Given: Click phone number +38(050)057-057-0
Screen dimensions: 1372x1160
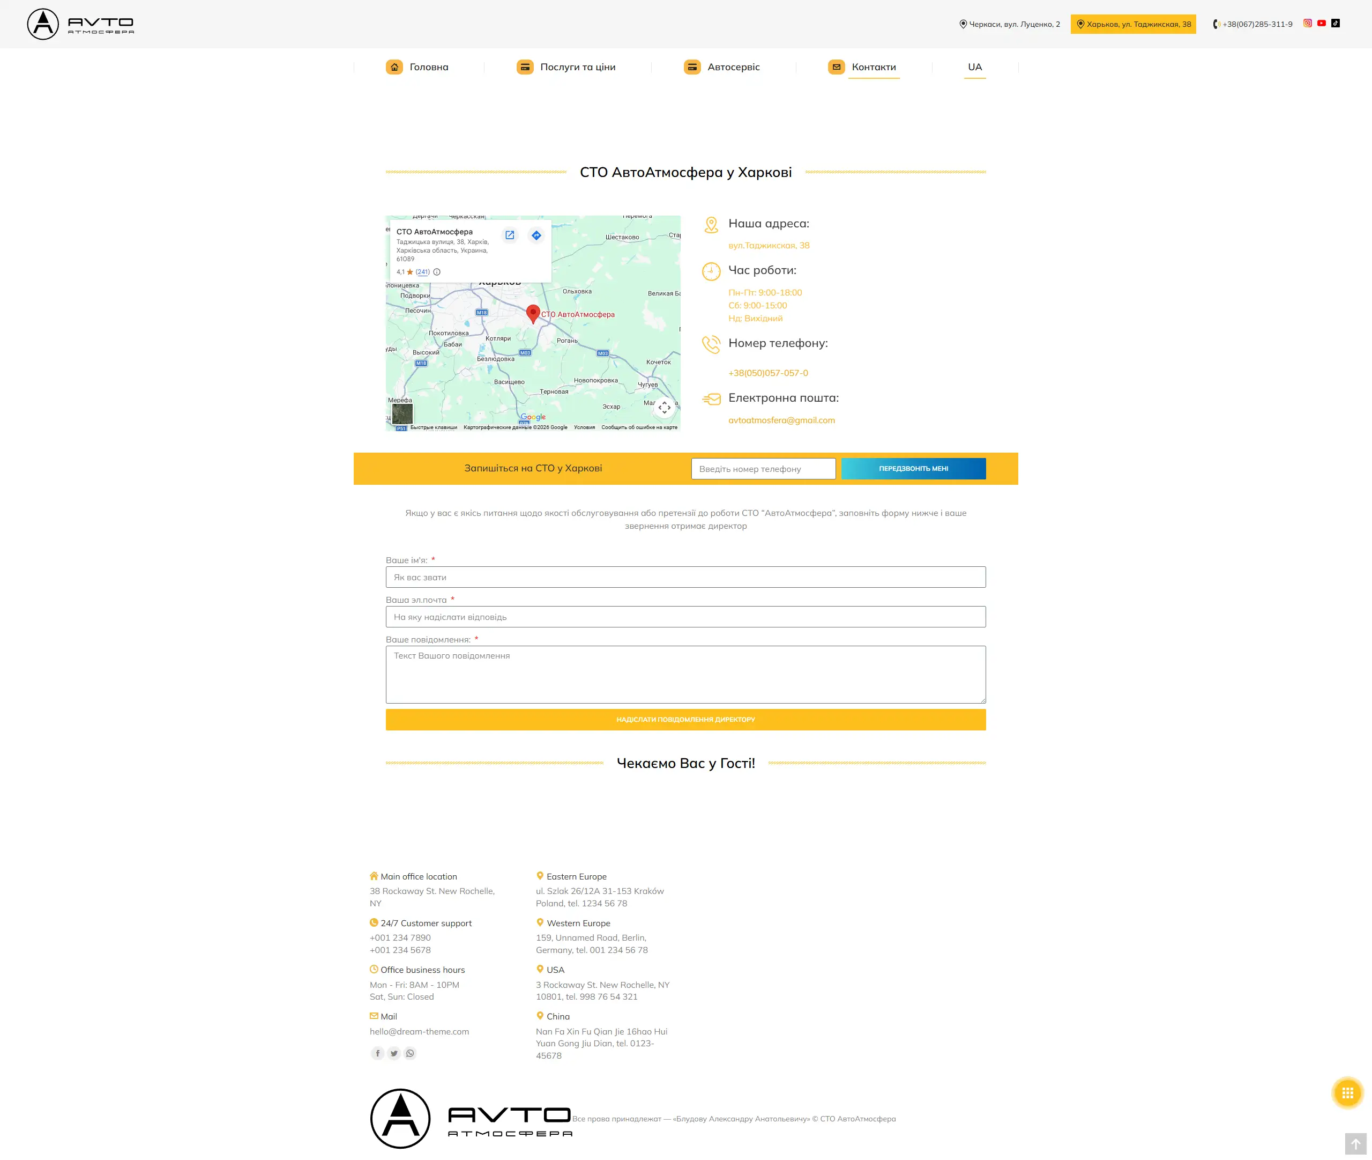Looking at the screenshot, I should (x=768, y=373).
